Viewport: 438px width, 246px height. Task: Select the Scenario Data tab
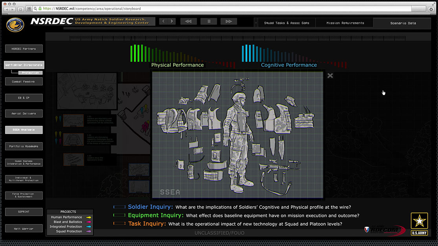(x=403, y=23)
